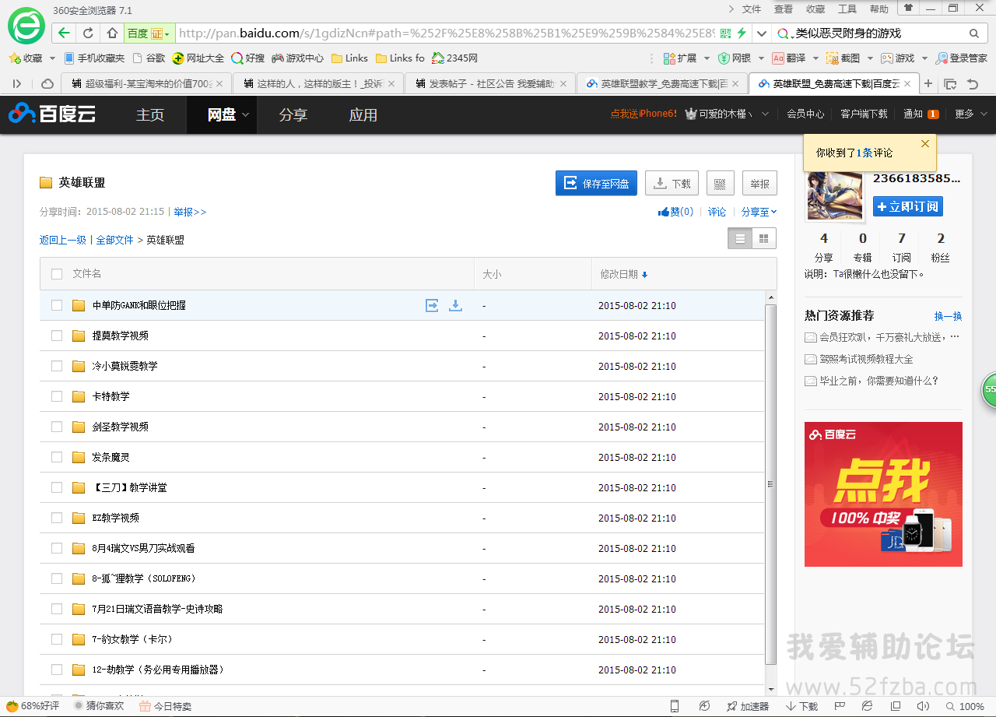Click download icon on 中单防GANK row
Viewport: 996px width, 717px height.
455,306
